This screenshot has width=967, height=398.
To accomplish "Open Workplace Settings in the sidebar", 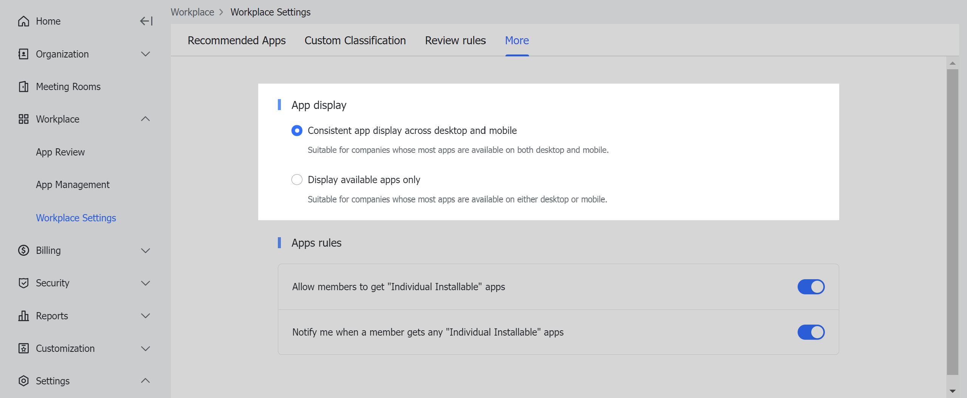I will click(76, 218).
